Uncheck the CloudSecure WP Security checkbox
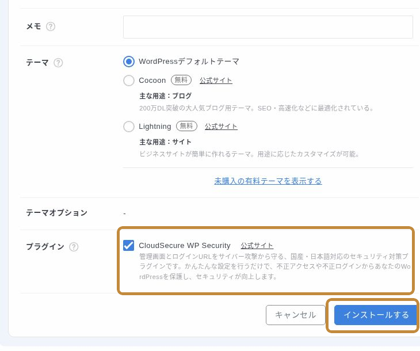Image resolution: width=420 pixels, height=351 pixels. coord(128,246)
